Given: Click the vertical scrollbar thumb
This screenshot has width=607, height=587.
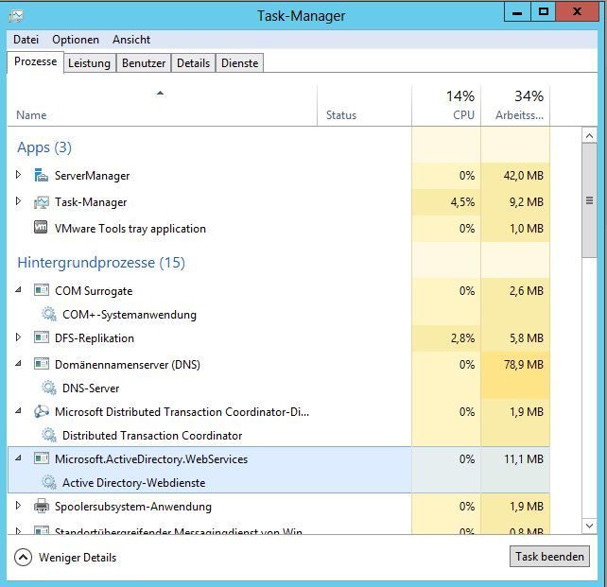Looking at the screenshot, I should pos(589,200).
